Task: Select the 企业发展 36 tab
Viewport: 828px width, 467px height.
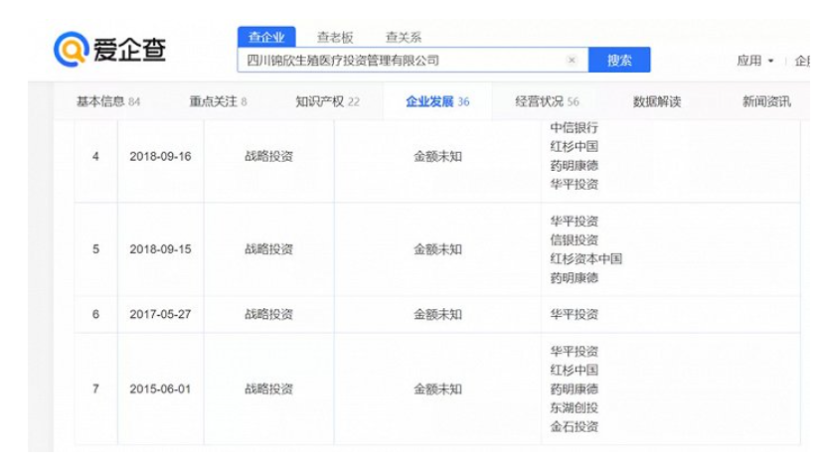Action: point(437,101)
